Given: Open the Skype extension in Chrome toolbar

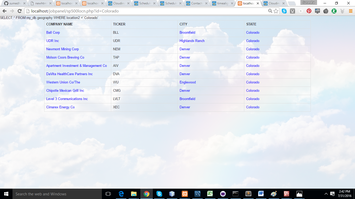Looking at the screenshot, I should 284,11.
